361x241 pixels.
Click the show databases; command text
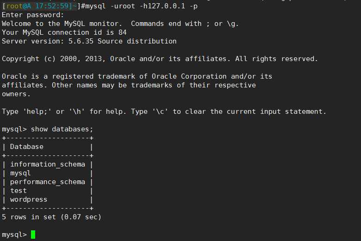pyautogui.click(x=62, y=129)
